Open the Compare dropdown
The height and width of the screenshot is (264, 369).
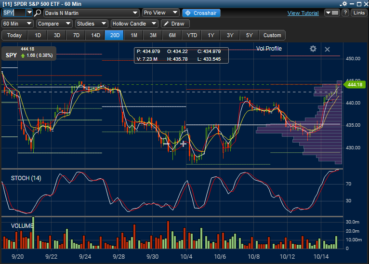[54, 24]
